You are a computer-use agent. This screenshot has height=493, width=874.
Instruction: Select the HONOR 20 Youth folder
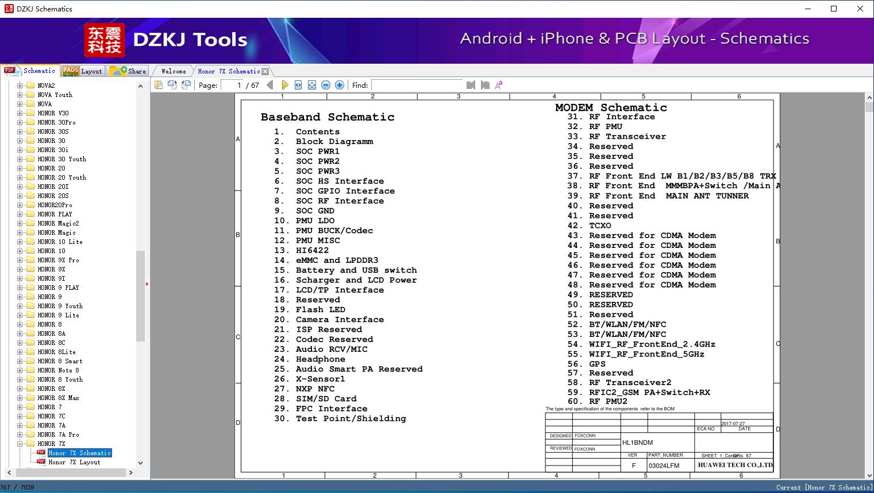tap(62, 177)
